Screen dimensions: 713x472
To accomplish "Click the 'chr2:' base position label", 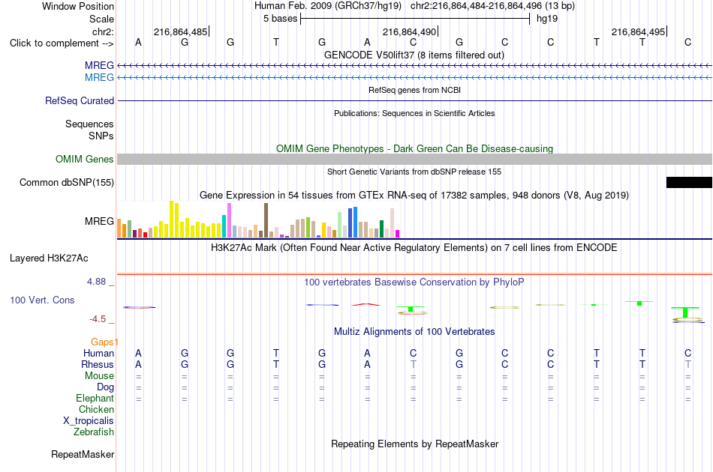I will [103, 31].
